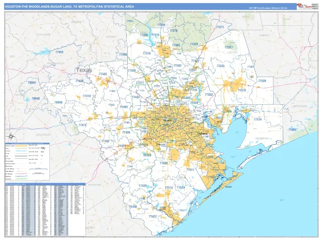Click ZIP code label 77316
322x242 pixels.
(x=146, y=53)
